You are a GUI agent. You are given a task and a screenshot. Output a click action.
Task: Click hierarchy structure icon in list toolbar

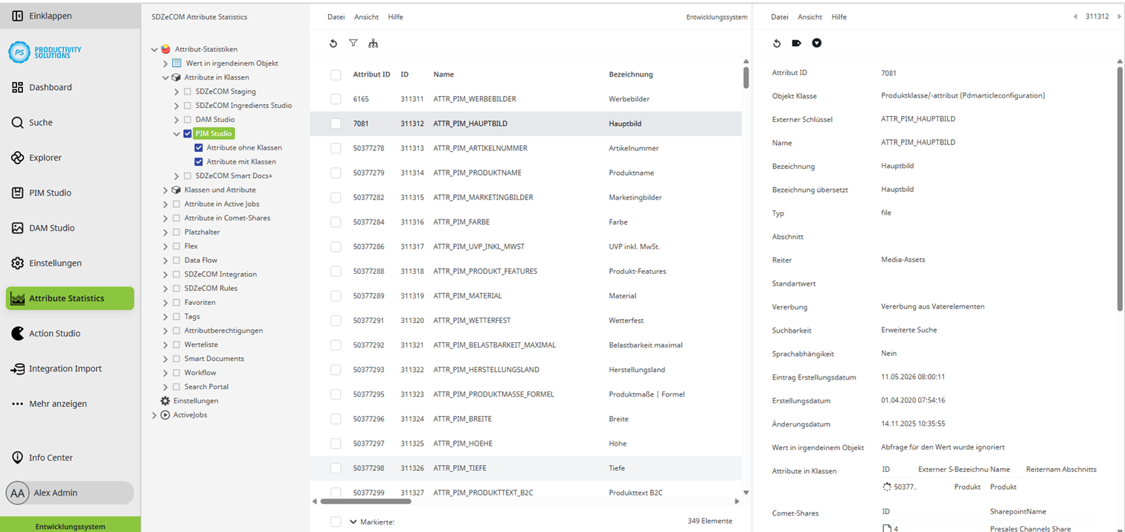[x=374, y=43]
